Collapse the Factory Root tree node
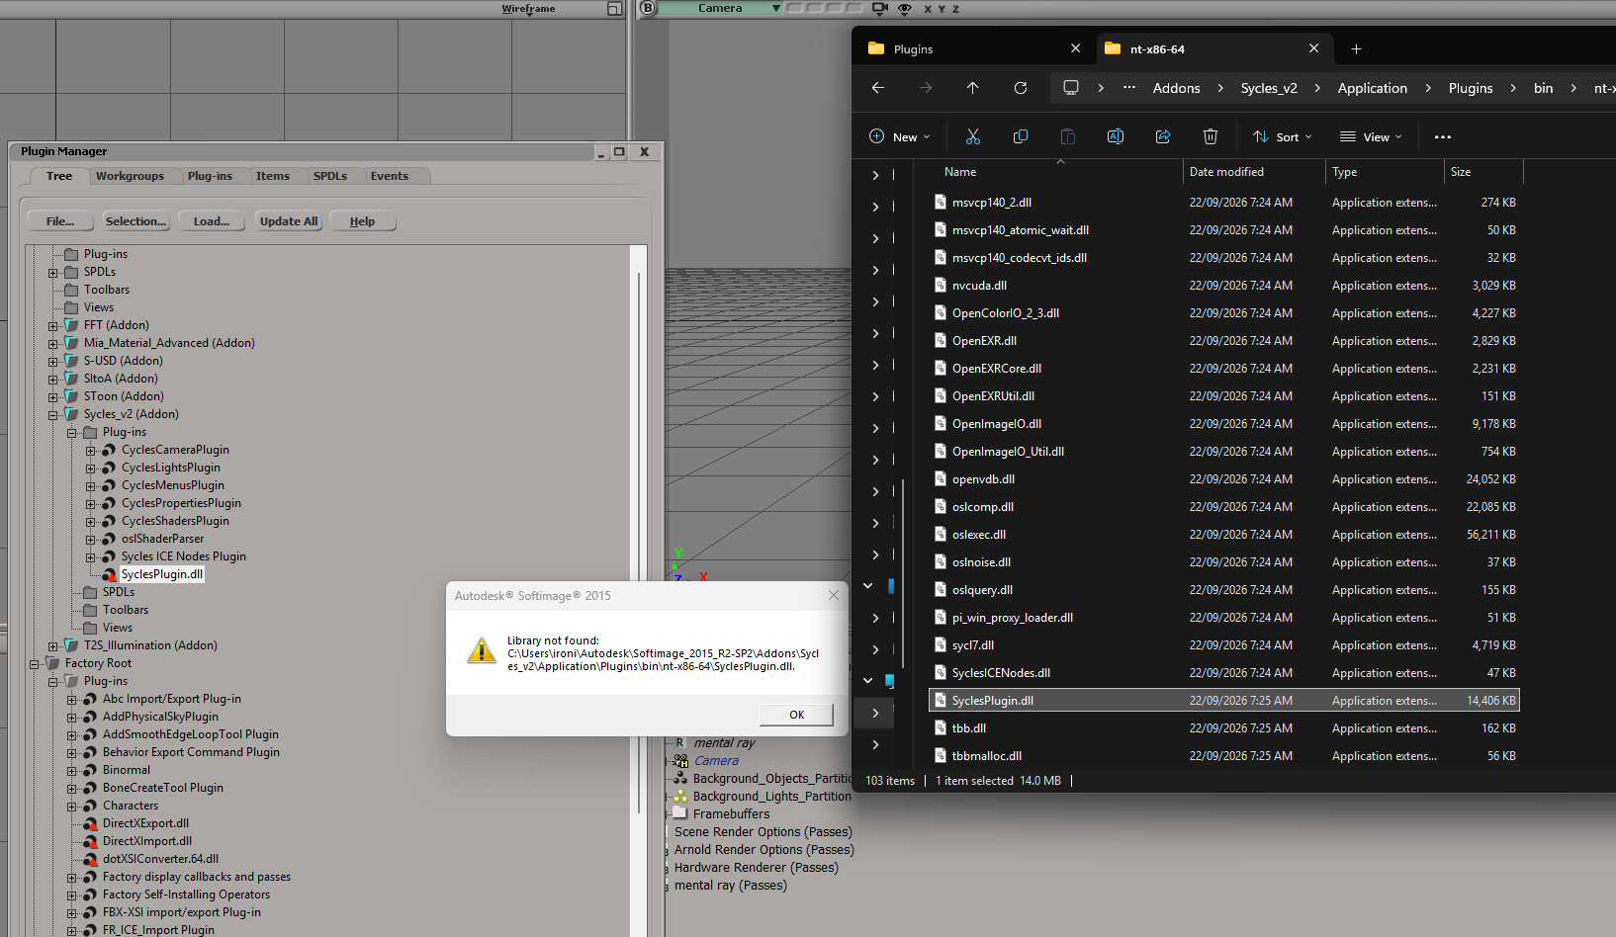1616x937 pixels. pyautogui.click(x=35, y=664)
